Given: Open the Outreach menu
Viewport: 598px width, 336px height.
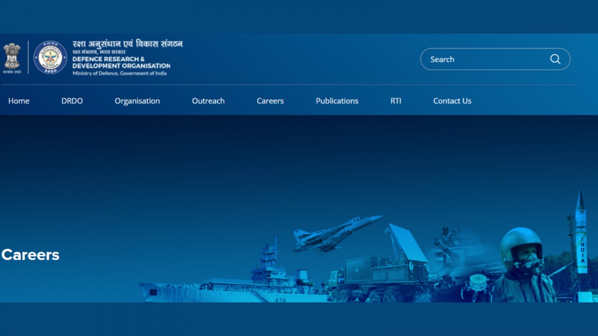Looking at the screenshot, I should point(208,101).
